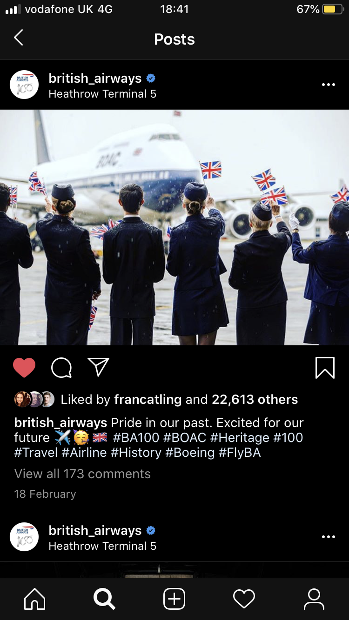Open the british_airways avatar on the first post
The image size is (349, 620).
(24, 85)
